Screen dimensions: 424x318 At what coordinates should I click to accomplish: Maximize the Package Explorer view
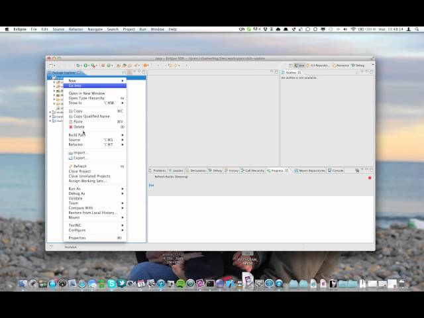point(144,72)
